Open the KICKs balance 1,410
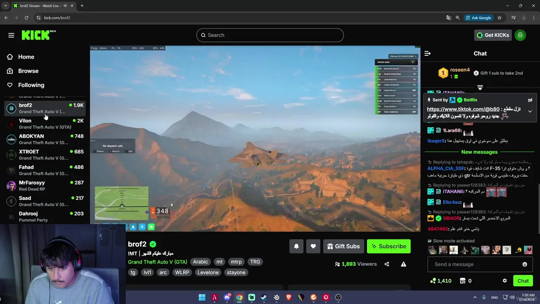 (440, 281)
